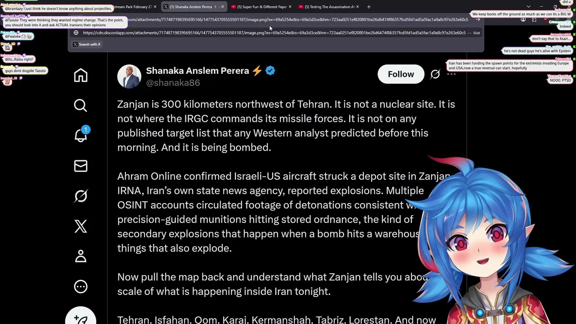Click the globe icon beside suggested URL
Viewport: 576px width, 324px height.
pos(76,33)
